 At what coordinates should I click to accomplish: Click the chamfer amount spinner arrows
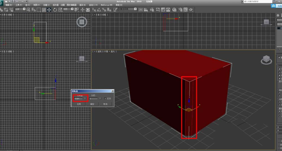click(85, 99)
